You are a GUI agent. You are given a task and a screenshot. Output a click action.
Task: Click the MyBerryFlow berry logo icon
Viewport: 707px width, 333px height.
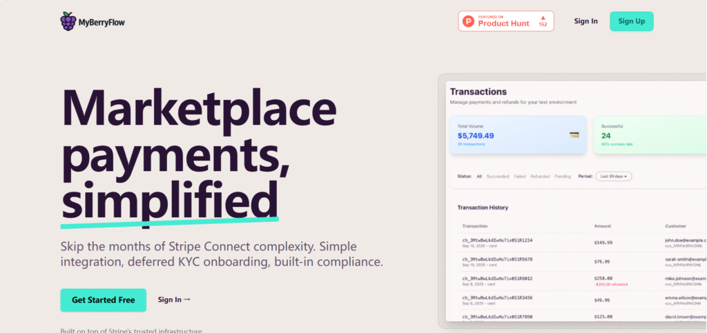[68, 21]
